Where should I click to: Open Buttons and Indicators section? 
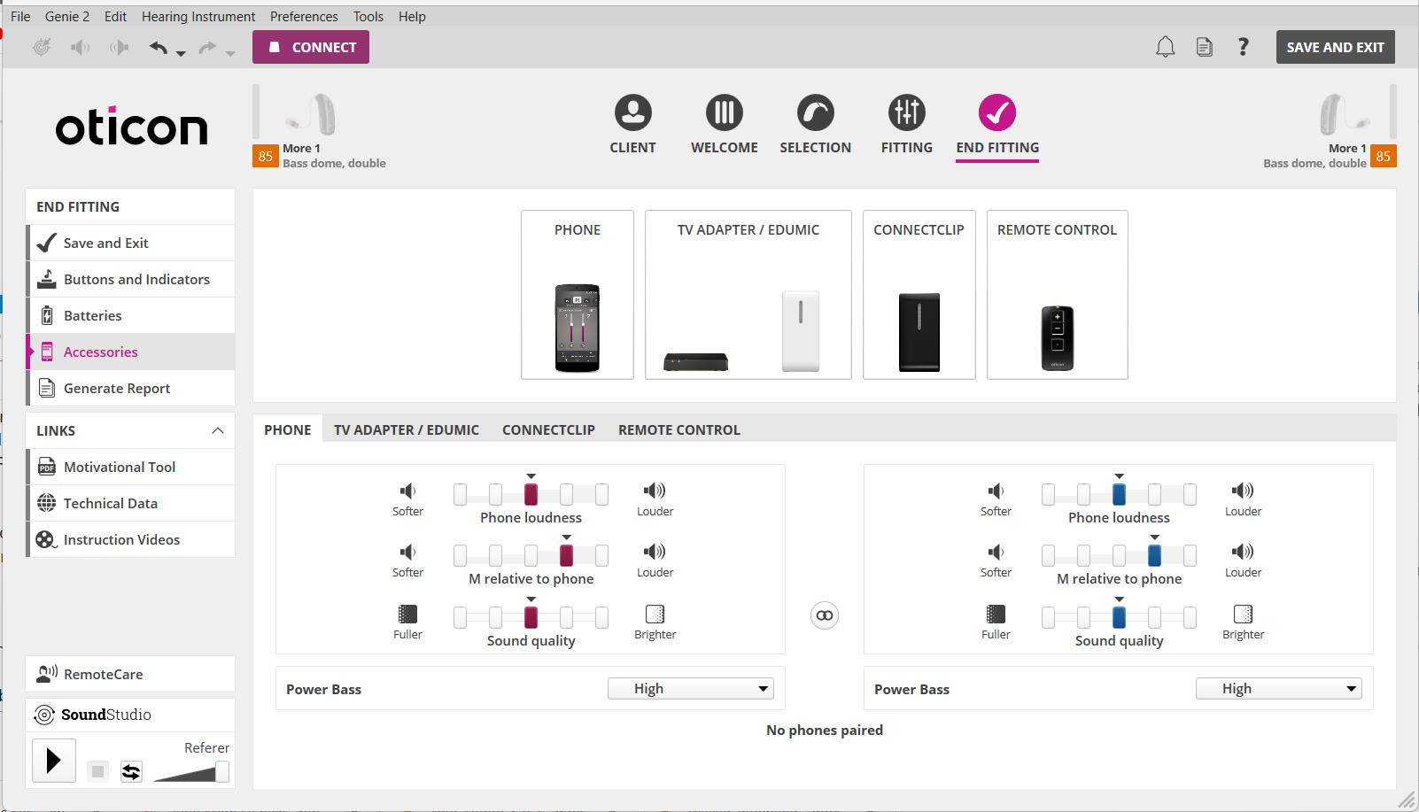131,279
